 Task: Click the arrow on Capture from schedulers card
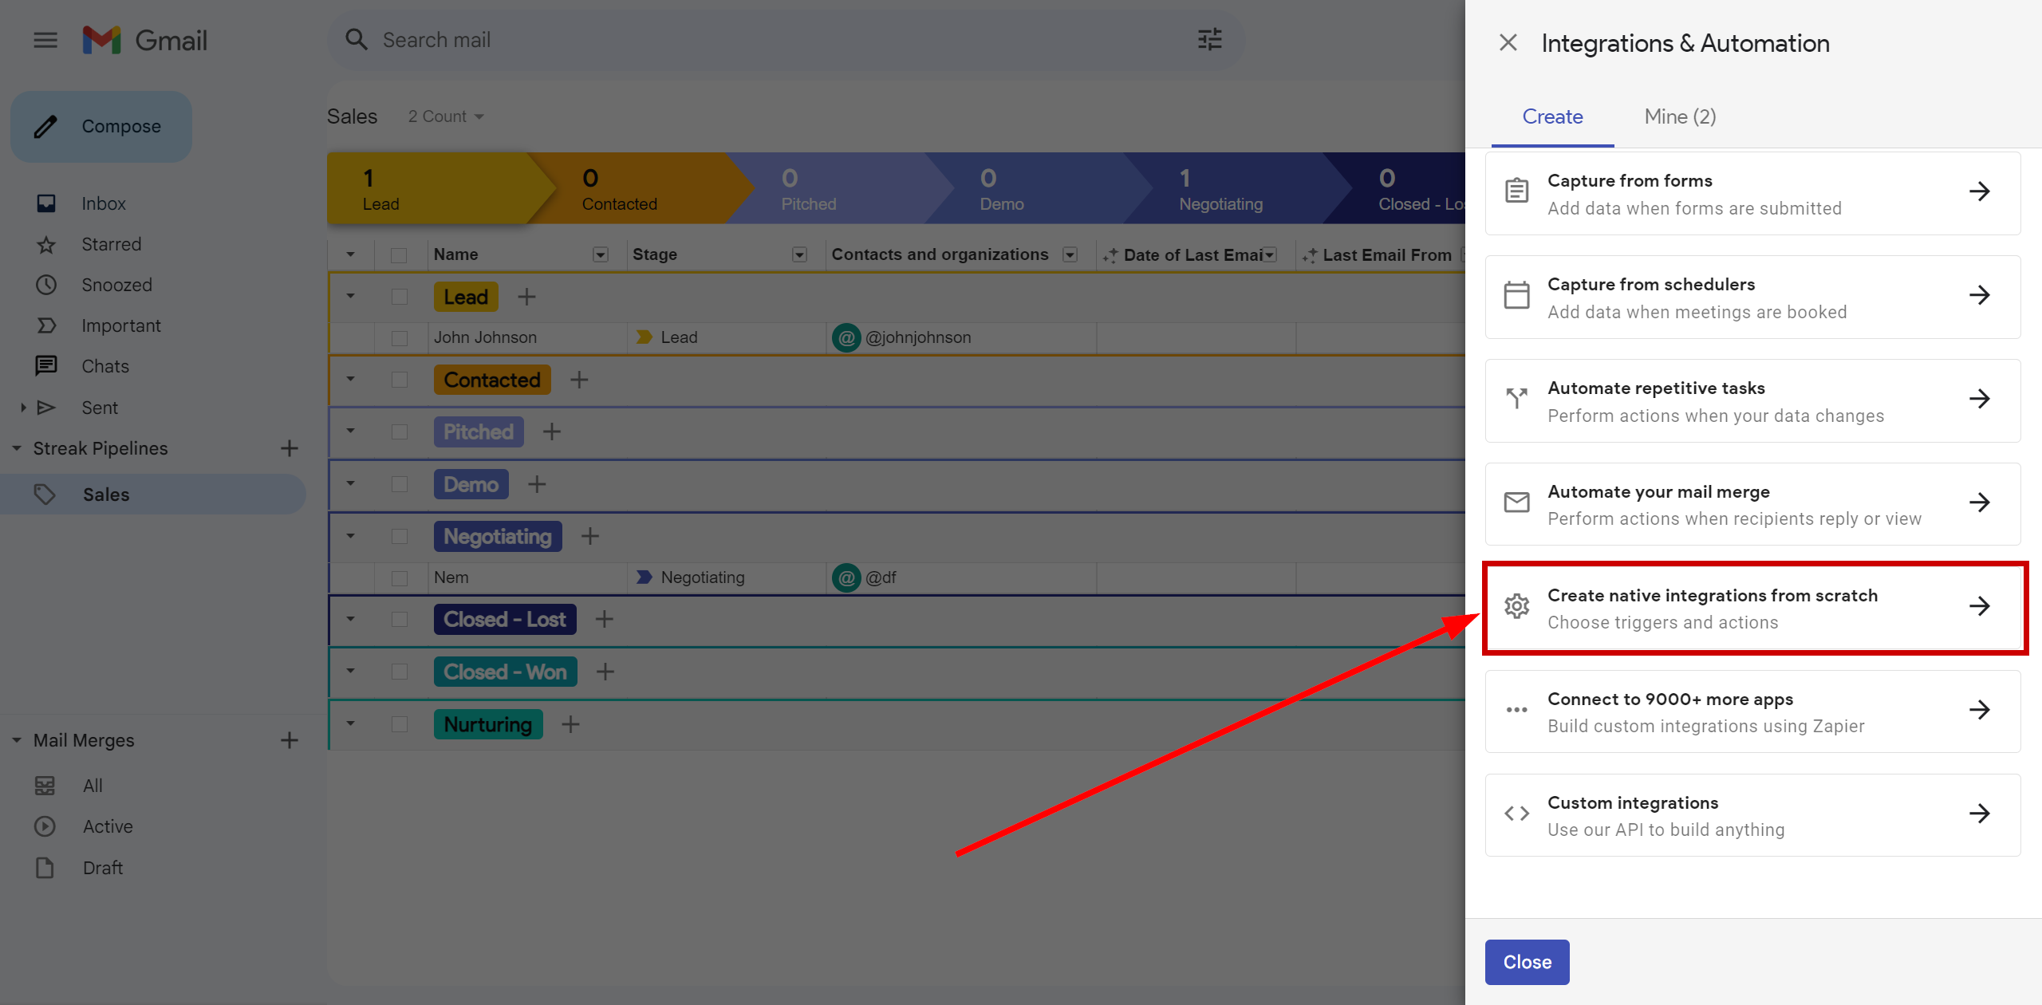(x=1980, y=295)
